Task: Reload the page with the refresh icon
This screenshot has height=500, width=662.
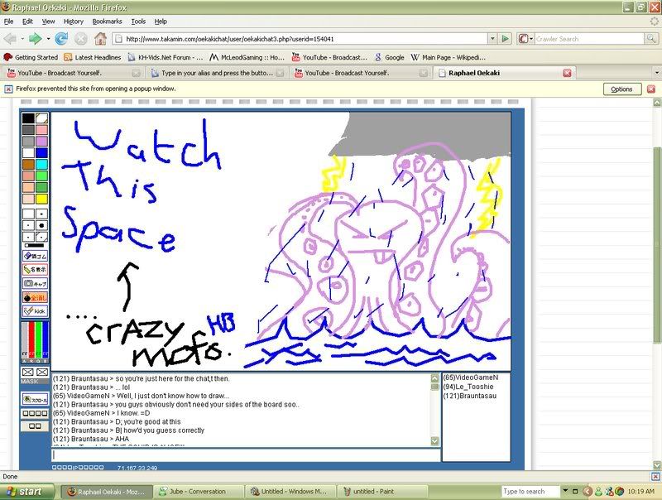Action: tap(62, 38)
